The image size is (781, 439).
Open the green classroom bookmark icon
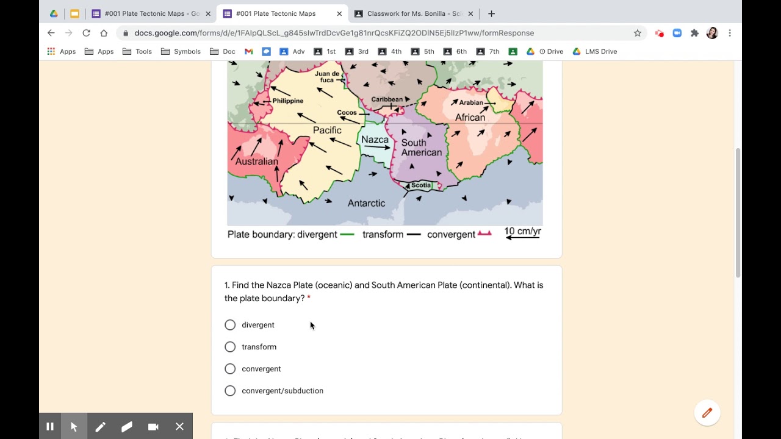pos(513,51)
